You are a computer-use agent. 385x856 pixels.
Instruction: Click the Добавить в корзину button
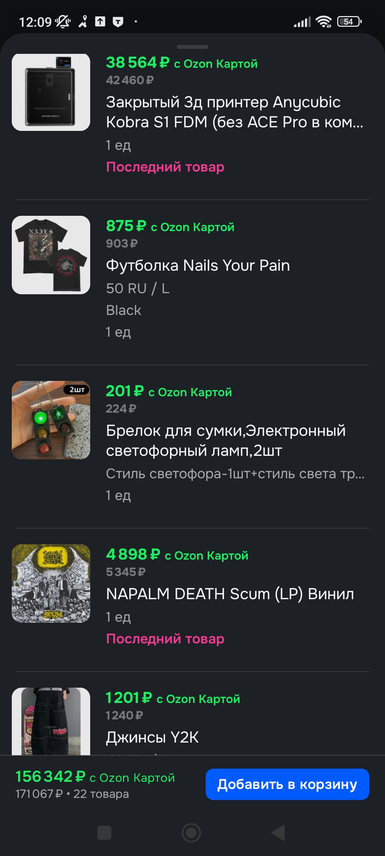[287, 784]
